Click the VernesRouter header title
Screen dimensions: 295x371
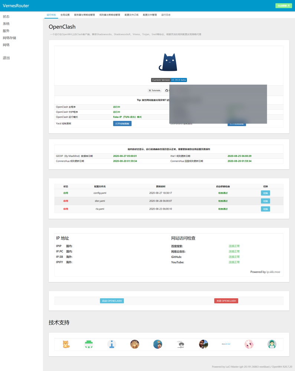coord(16,6)
